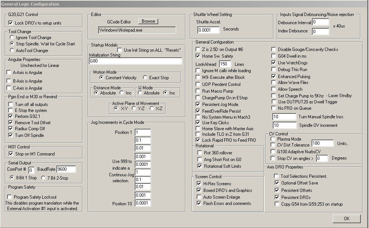This screenshot has height=228, width=369.
Task: Click the OK button
Action: coord(346,219)
